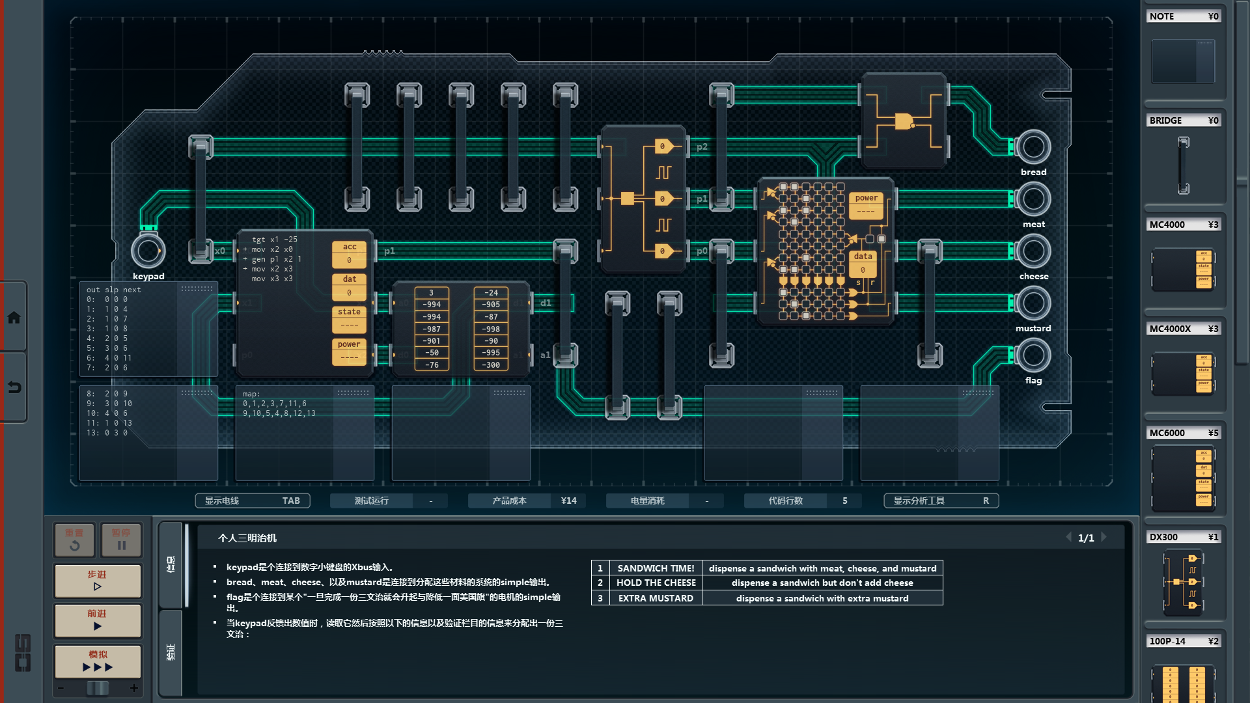1250x703 pixels.
Task: Switch to the 验证 verification tab
Action: [x=171, y=652]
